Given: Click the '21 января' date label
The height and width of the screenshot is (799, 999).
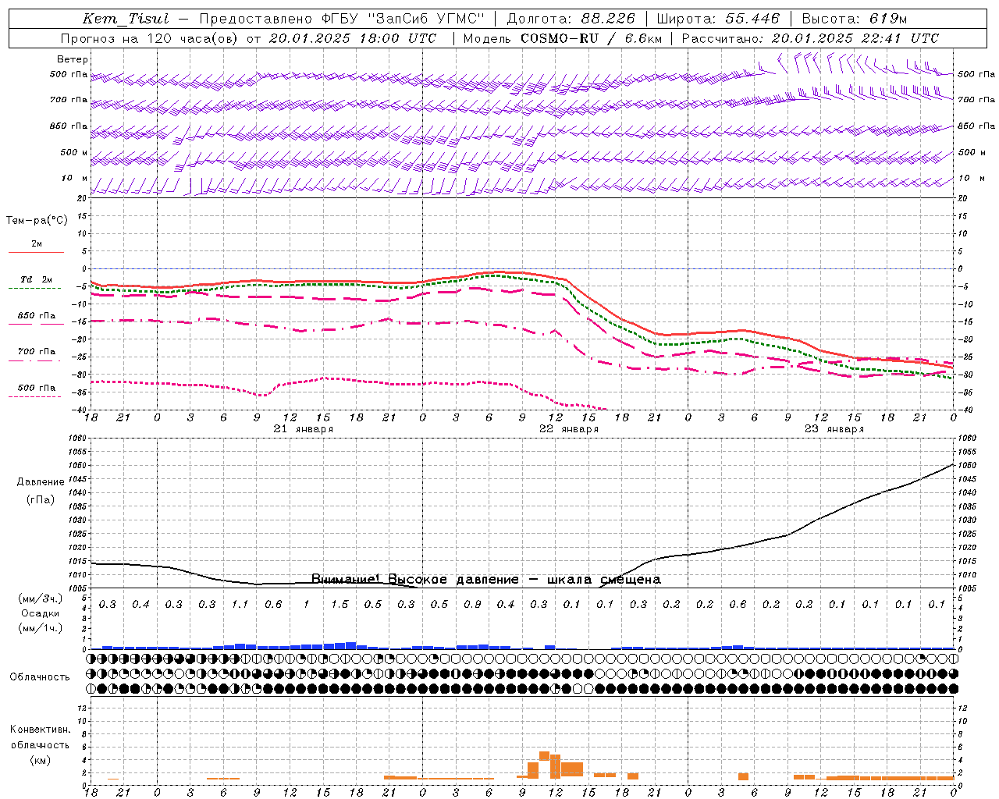Looking at the screenshot, I should point(303,429).
